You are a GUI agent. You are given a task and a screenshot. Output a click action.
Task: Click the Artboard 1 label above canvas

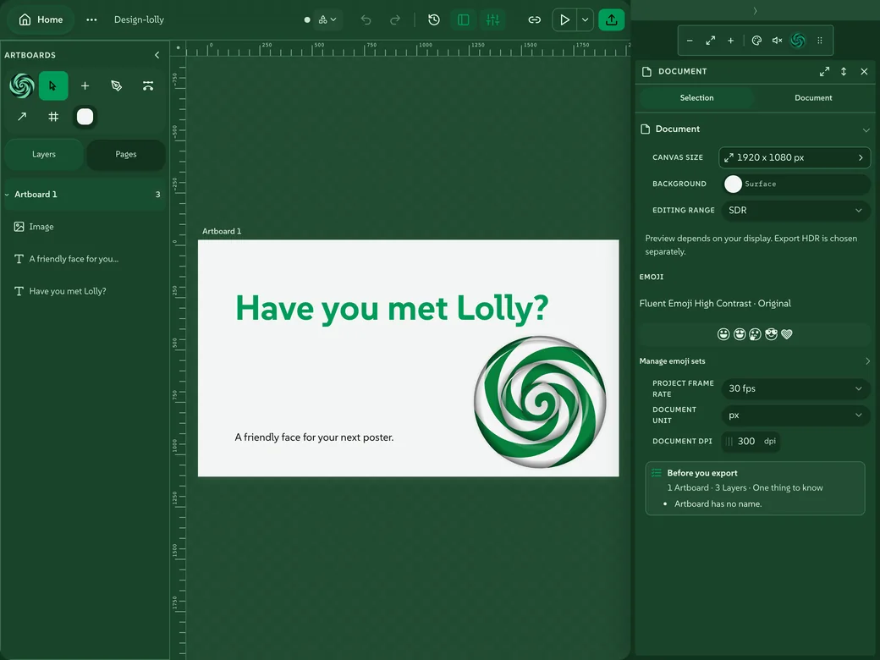(222, 231)
